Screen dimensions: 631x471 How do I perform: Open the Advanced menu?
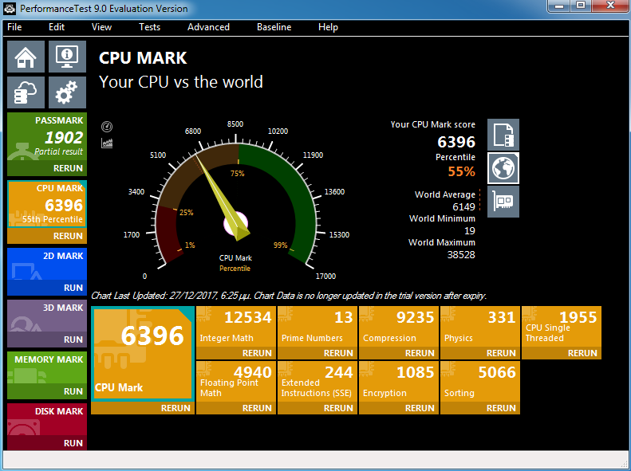208,27
